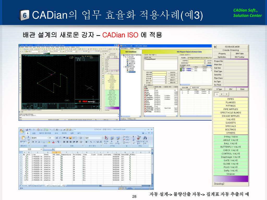Click the ISOMenu tree node icon

point(128,60)
